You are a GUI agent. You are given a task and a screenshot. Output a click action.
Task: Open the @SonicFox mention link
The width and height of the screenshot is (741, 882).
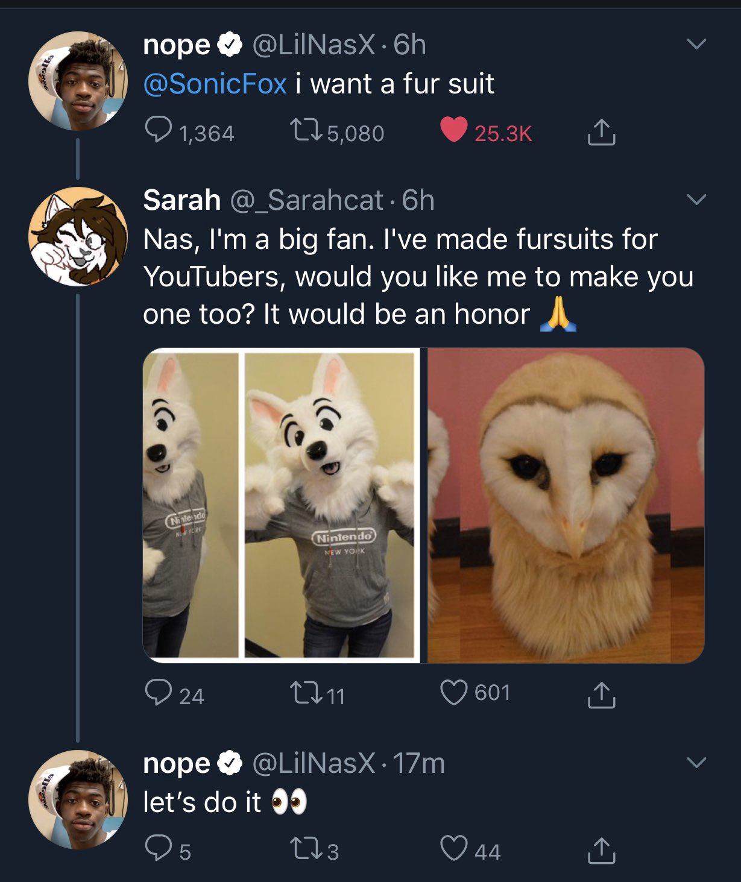pos(215,84)
